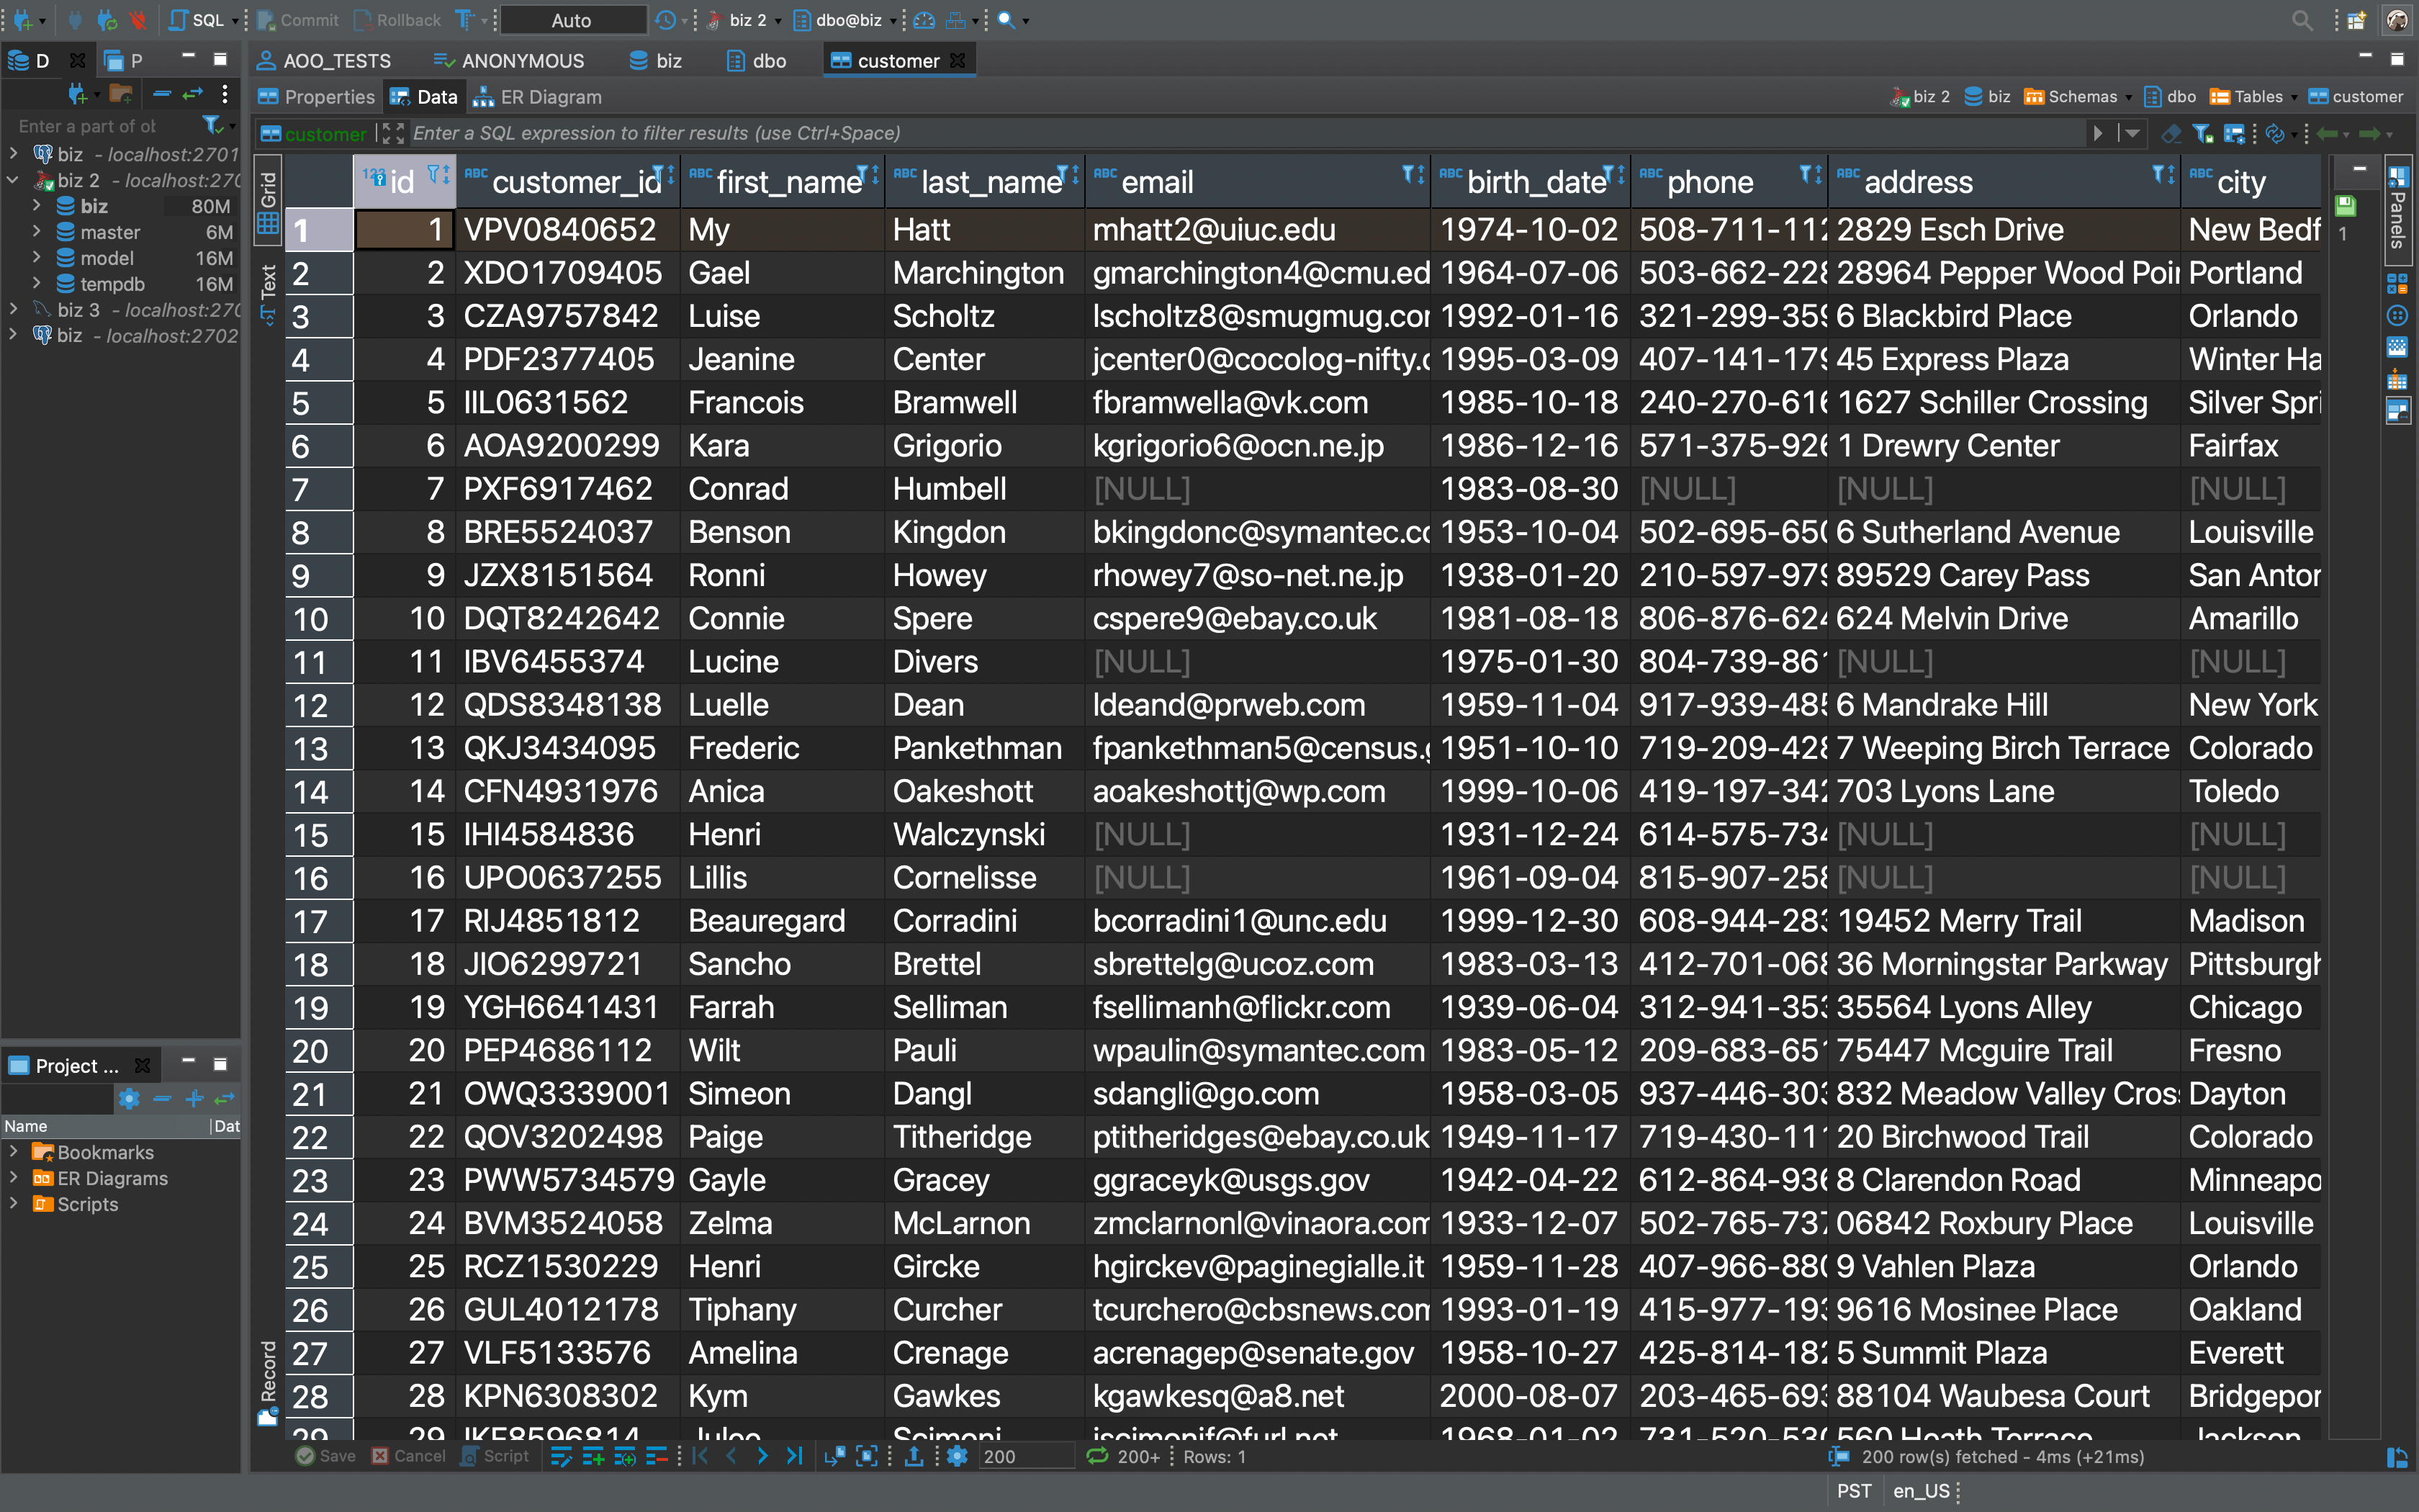
Task: Click the export data upload icon
Action: coord(913,1456)
